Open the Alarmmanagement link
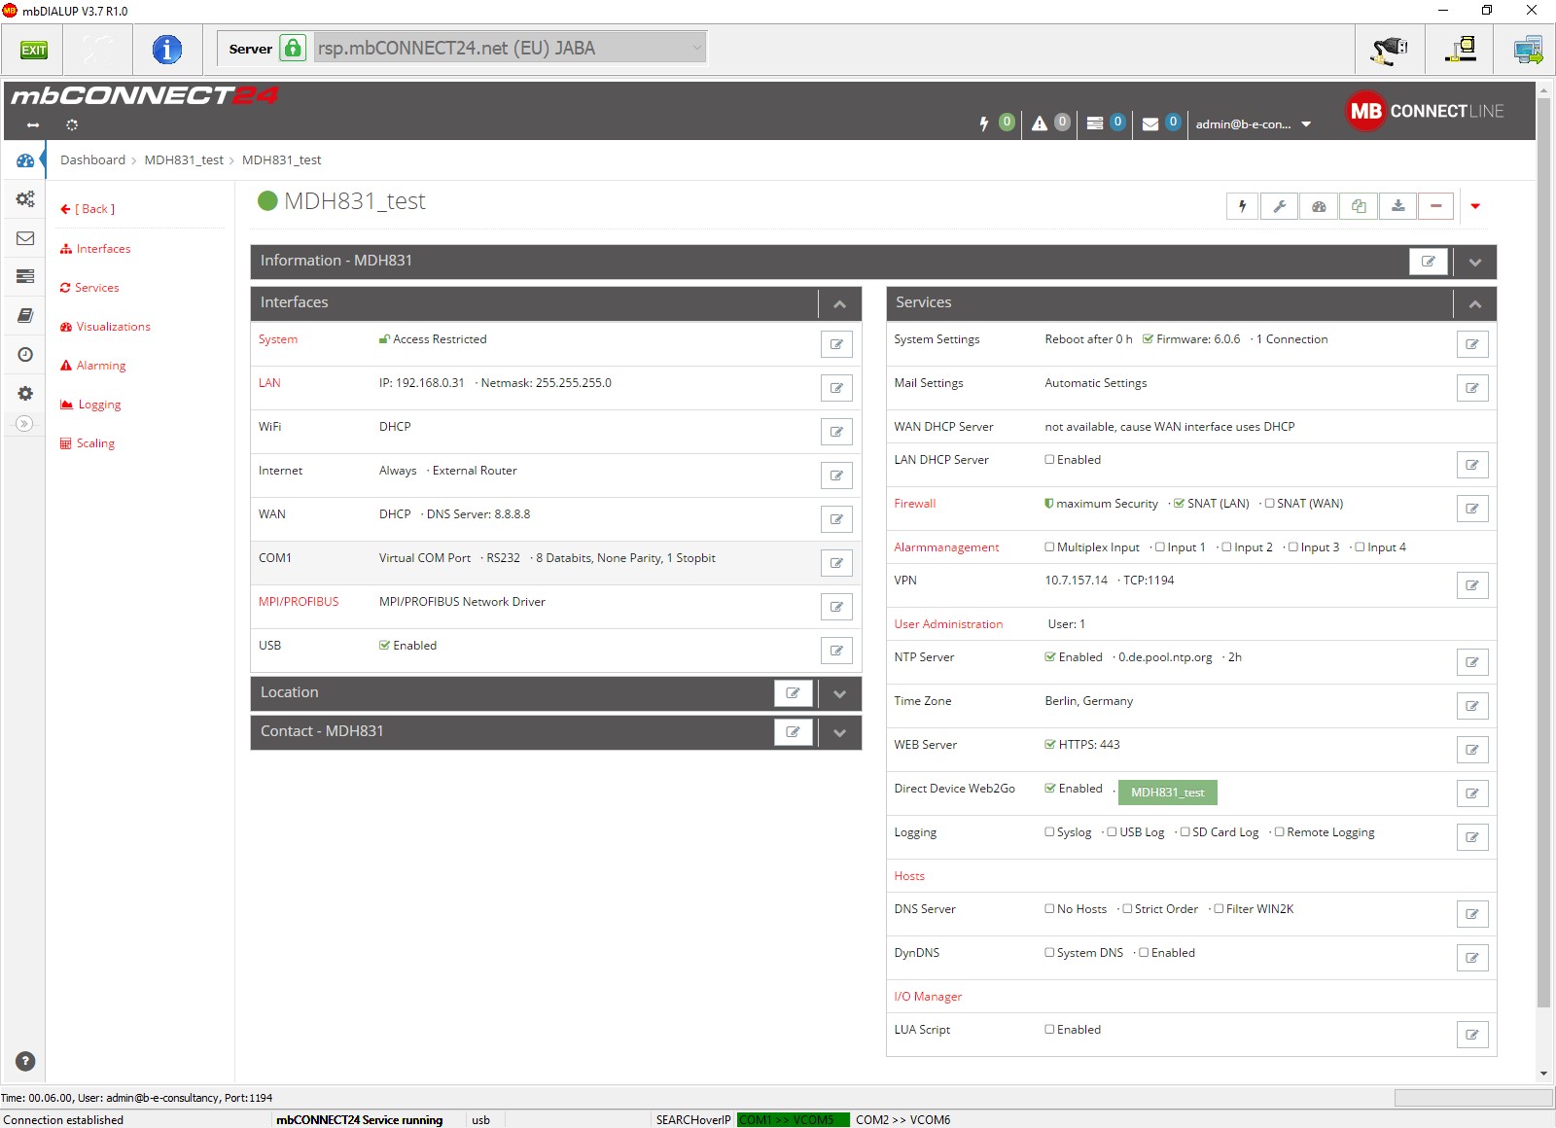 pos(946,547)
